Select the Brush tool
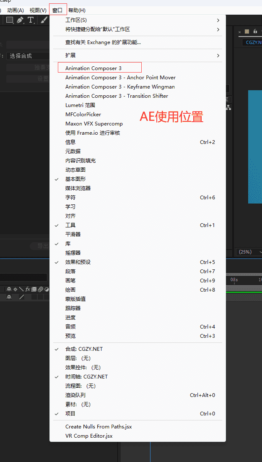This screenshot has width=262, height=462. (x=44, y=20)
